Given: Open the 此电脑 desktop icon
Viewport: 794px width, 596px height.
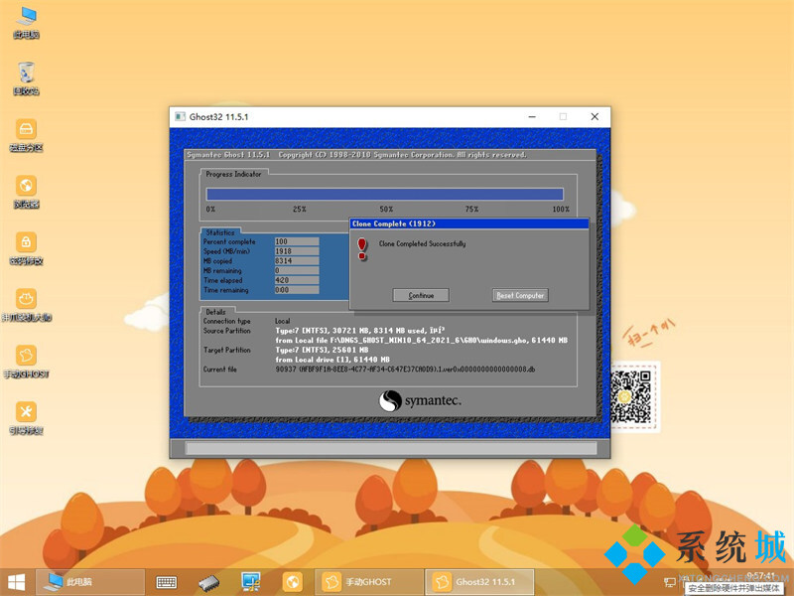Looking at the screenshot, I should pyautogui.click(x=26, y=23).
